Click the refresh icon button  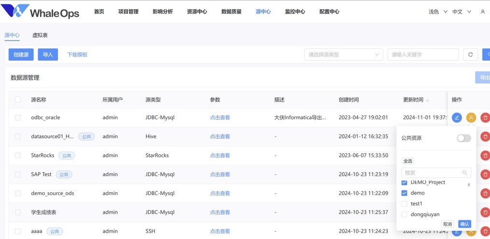point(470,55)
